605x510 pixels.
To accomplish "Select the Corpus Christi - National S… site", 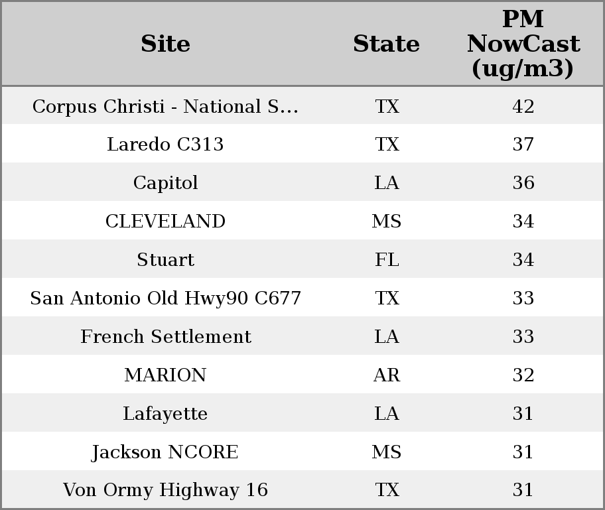I will [165, 106].
